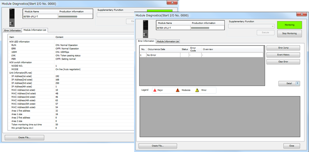
Task: Click 'ON: Token passing status' content value
Action: click(68, 55)
